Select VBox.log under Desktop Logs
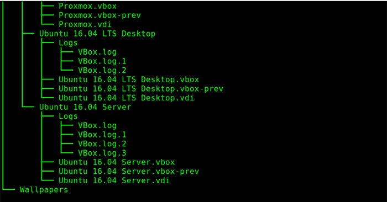 click(97, 52)
